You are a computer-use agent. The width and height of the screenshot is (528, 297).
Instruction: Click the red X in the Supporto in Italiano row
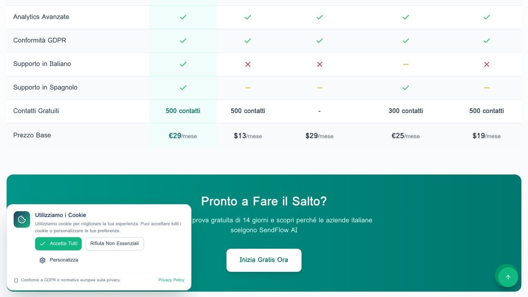tap(247, 64)
